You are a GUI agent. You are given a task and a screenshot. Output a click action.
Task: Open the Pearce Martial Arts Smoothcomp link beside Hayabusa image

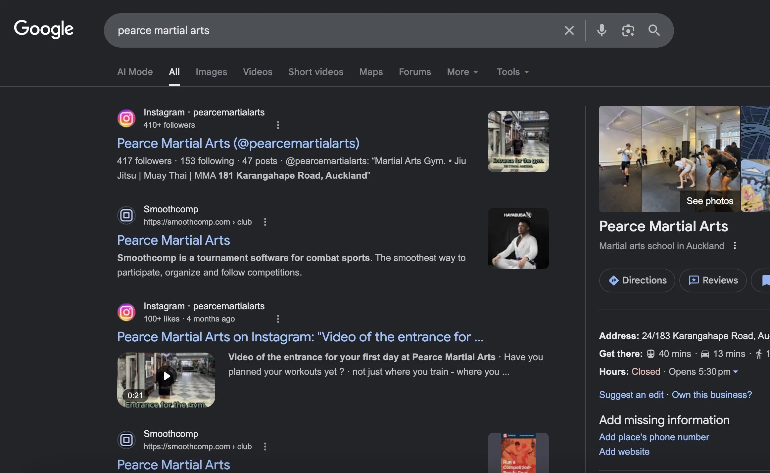point(173,240)
